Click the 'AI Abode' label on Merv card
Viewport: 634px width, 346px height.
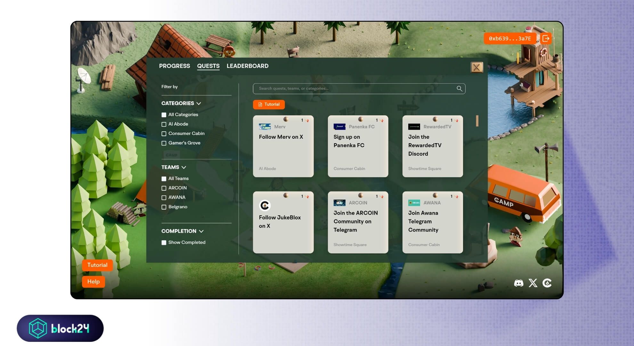[267, 169]
